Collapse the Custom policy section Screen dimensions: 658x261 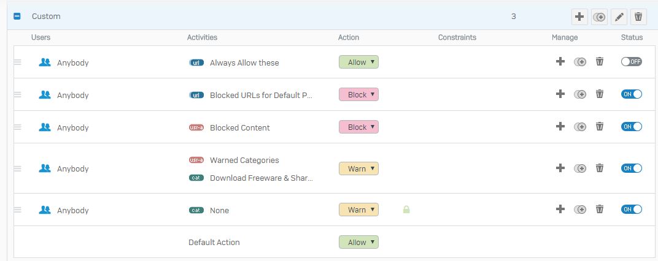(x=17, y=17)
